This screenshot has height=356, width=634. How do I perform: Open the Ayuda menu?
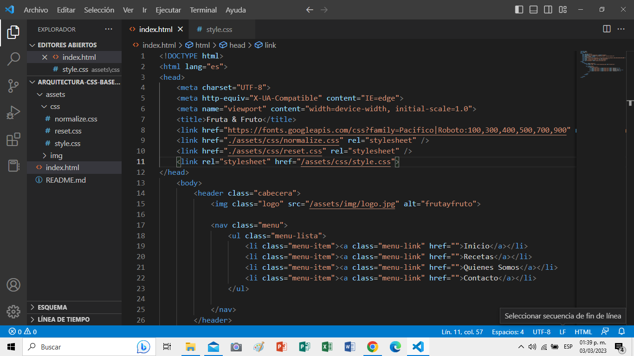click(236, 10)
